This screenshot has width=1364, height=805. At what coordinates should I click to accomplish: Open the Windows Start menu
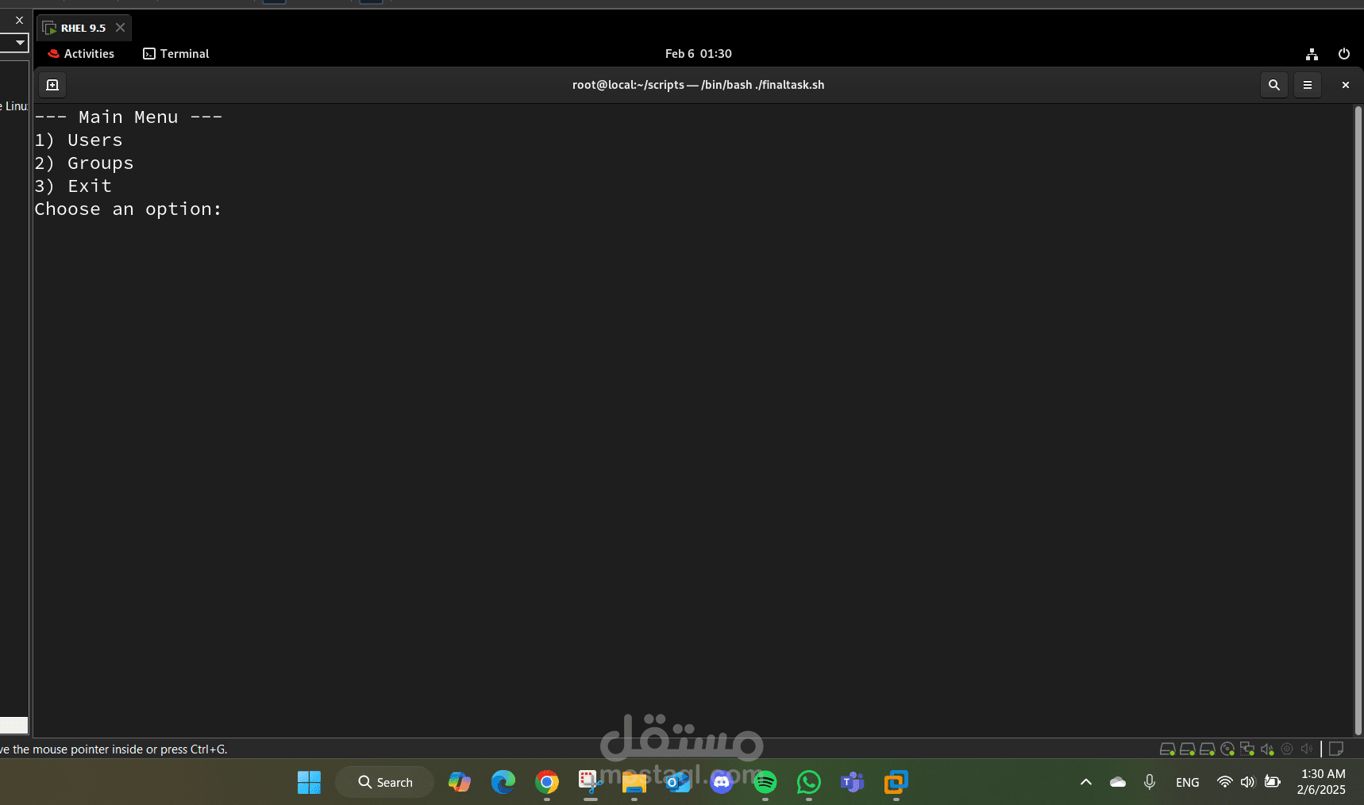pos(309,782)
